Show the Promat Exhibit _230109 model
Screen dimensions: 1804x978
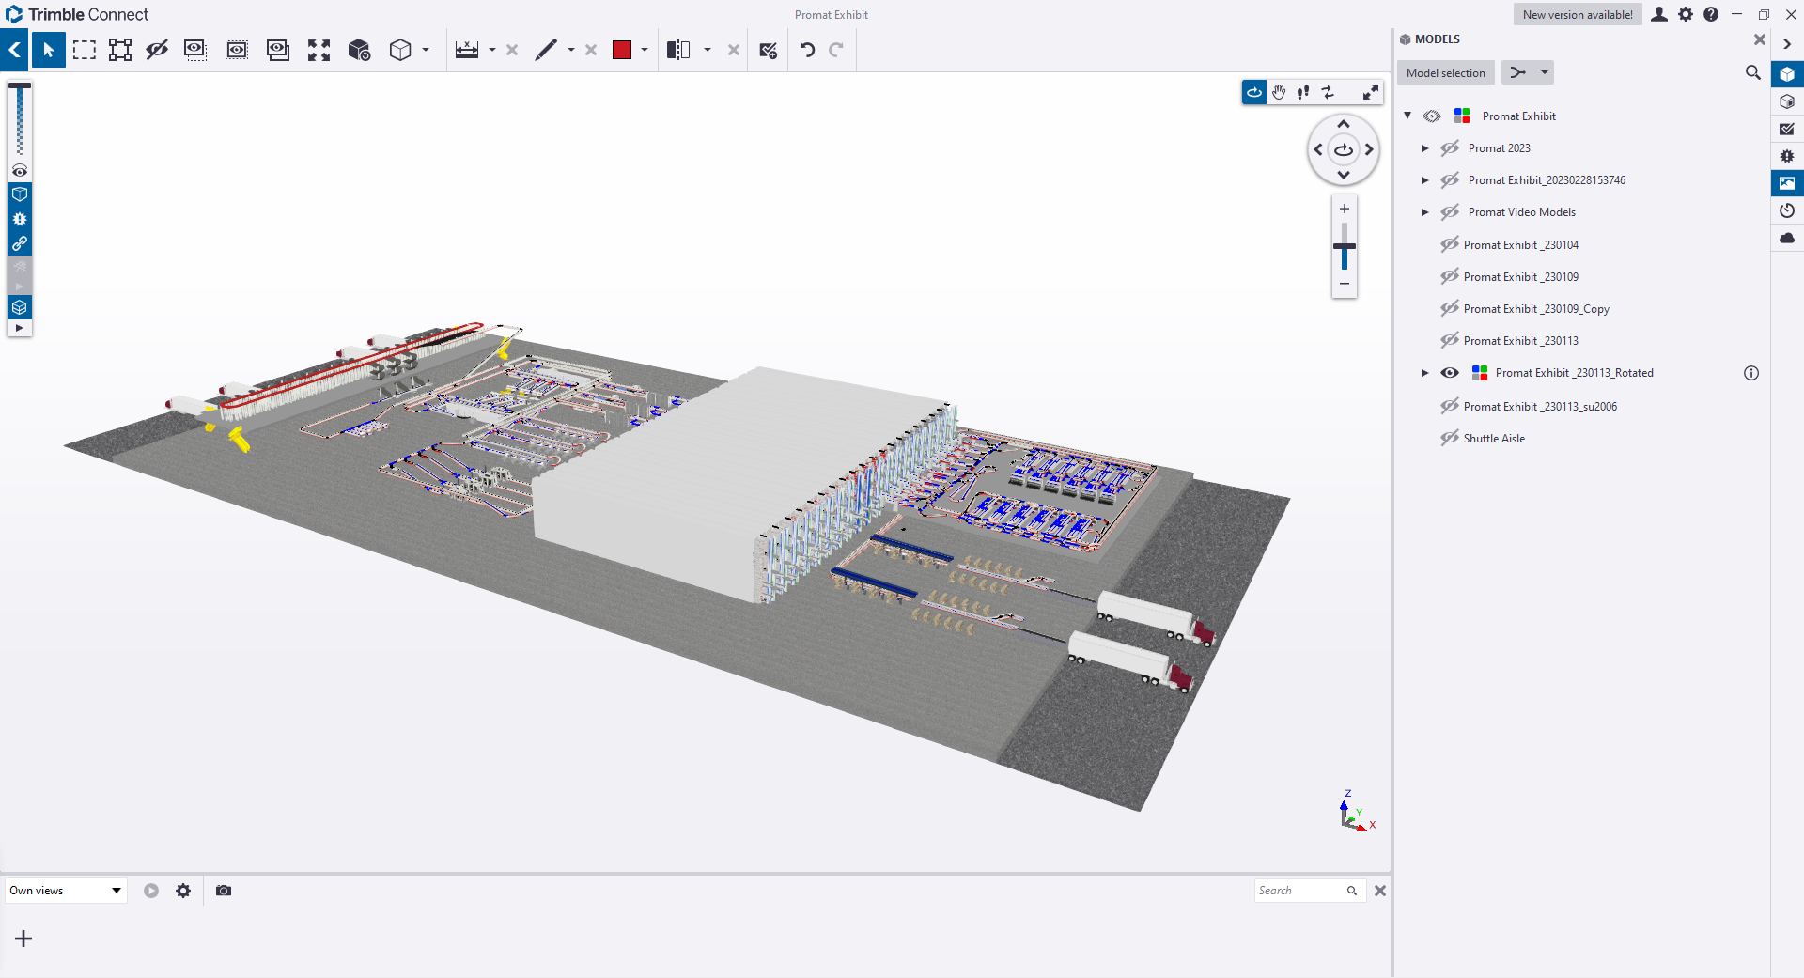click(x=1450, y=277)
